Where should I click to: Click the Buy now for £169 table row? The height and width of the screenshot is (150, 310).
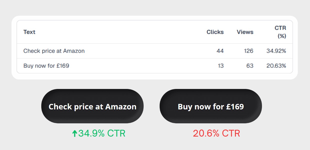[x=155, y=66]
